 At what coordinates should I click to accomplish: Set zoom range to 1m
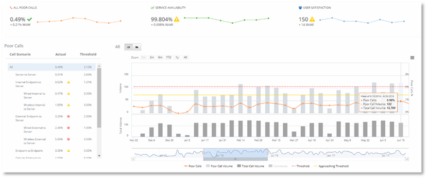point(143,57)
